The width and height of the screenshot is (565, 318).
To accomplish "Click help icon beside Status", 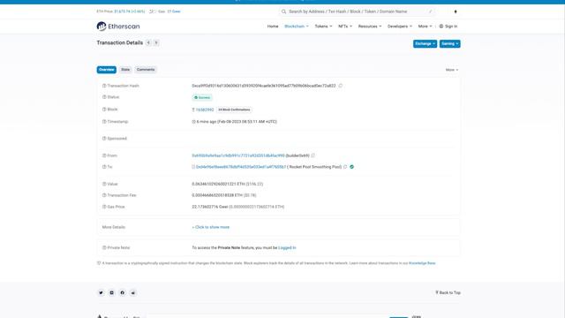I will pyautogui.click(x=104, y=97).
